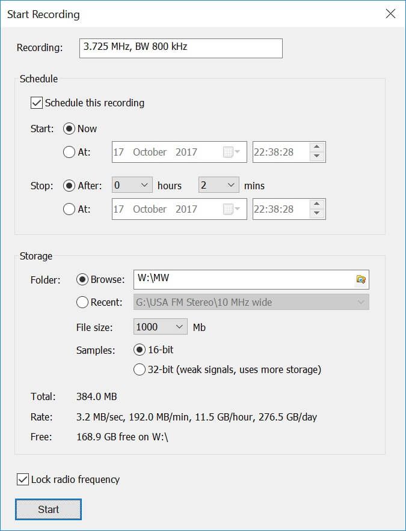Open the folder browse icon beside W:\MW
Image resolution: width=406 pixels, height=531 pixels.
click(x=362, y=279)
